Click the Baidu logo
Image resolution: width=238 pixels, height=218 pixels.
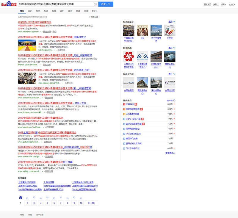9,4
